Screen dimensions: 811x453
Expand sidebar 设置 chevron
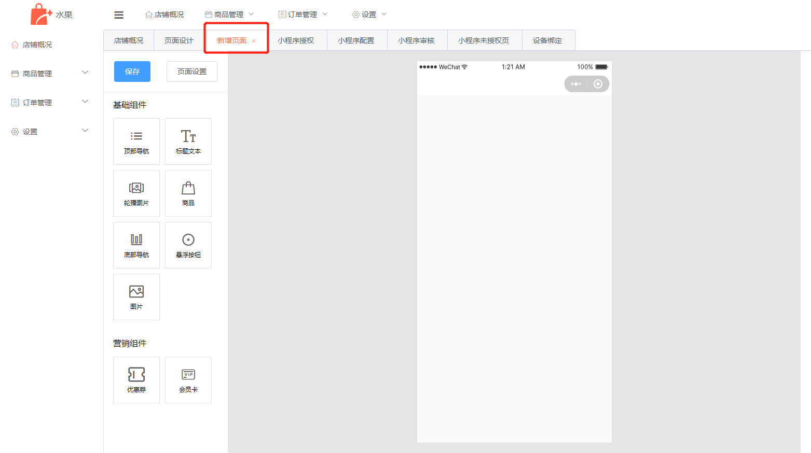[85, 131]
